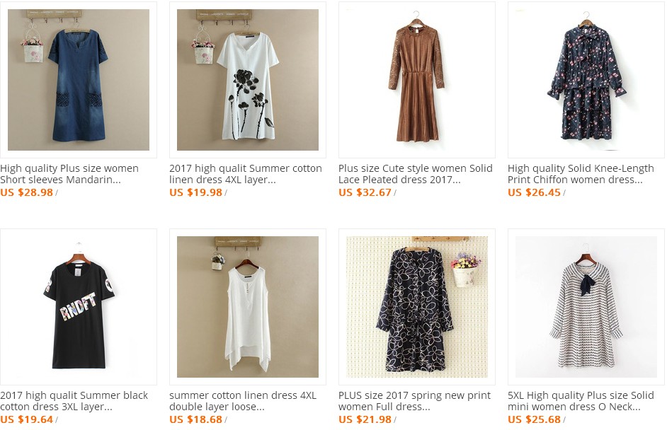Viewport: 667px width, 430px height.
Task: Open the white floral-print dress image
Action: [247, 80]
